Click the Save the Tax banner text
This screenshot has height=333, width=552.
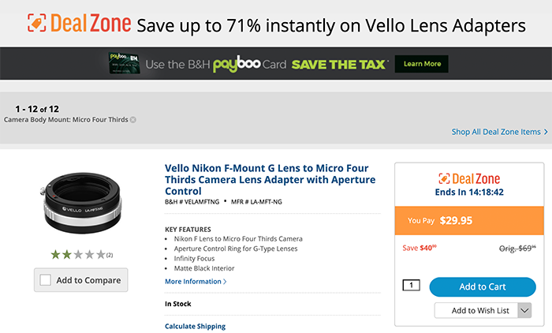click(339, 64)
